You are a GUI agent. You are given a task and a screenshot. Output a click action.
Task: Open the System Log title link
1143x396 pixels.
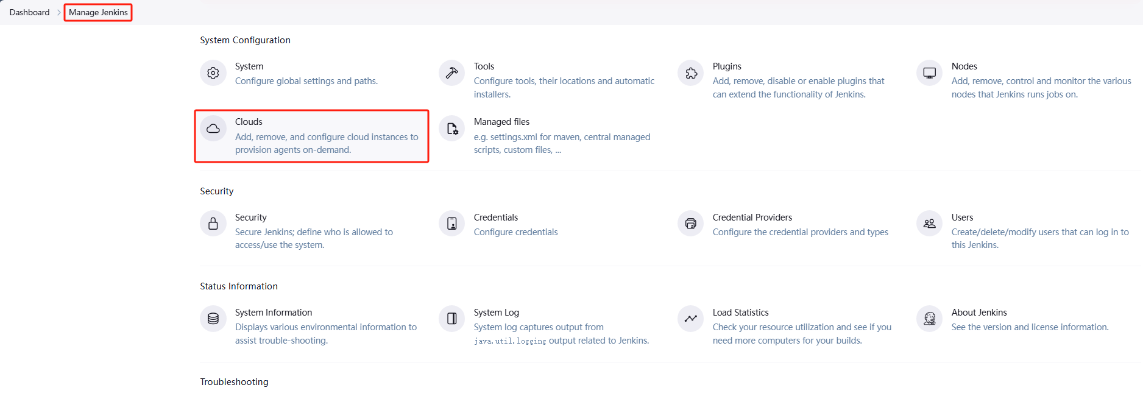[x=497, y=313]
